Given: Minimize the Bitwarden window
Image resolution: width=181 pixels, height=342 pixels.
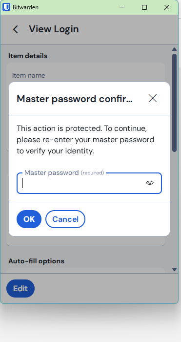Looking at the screenshot, I should coord(122,7).
